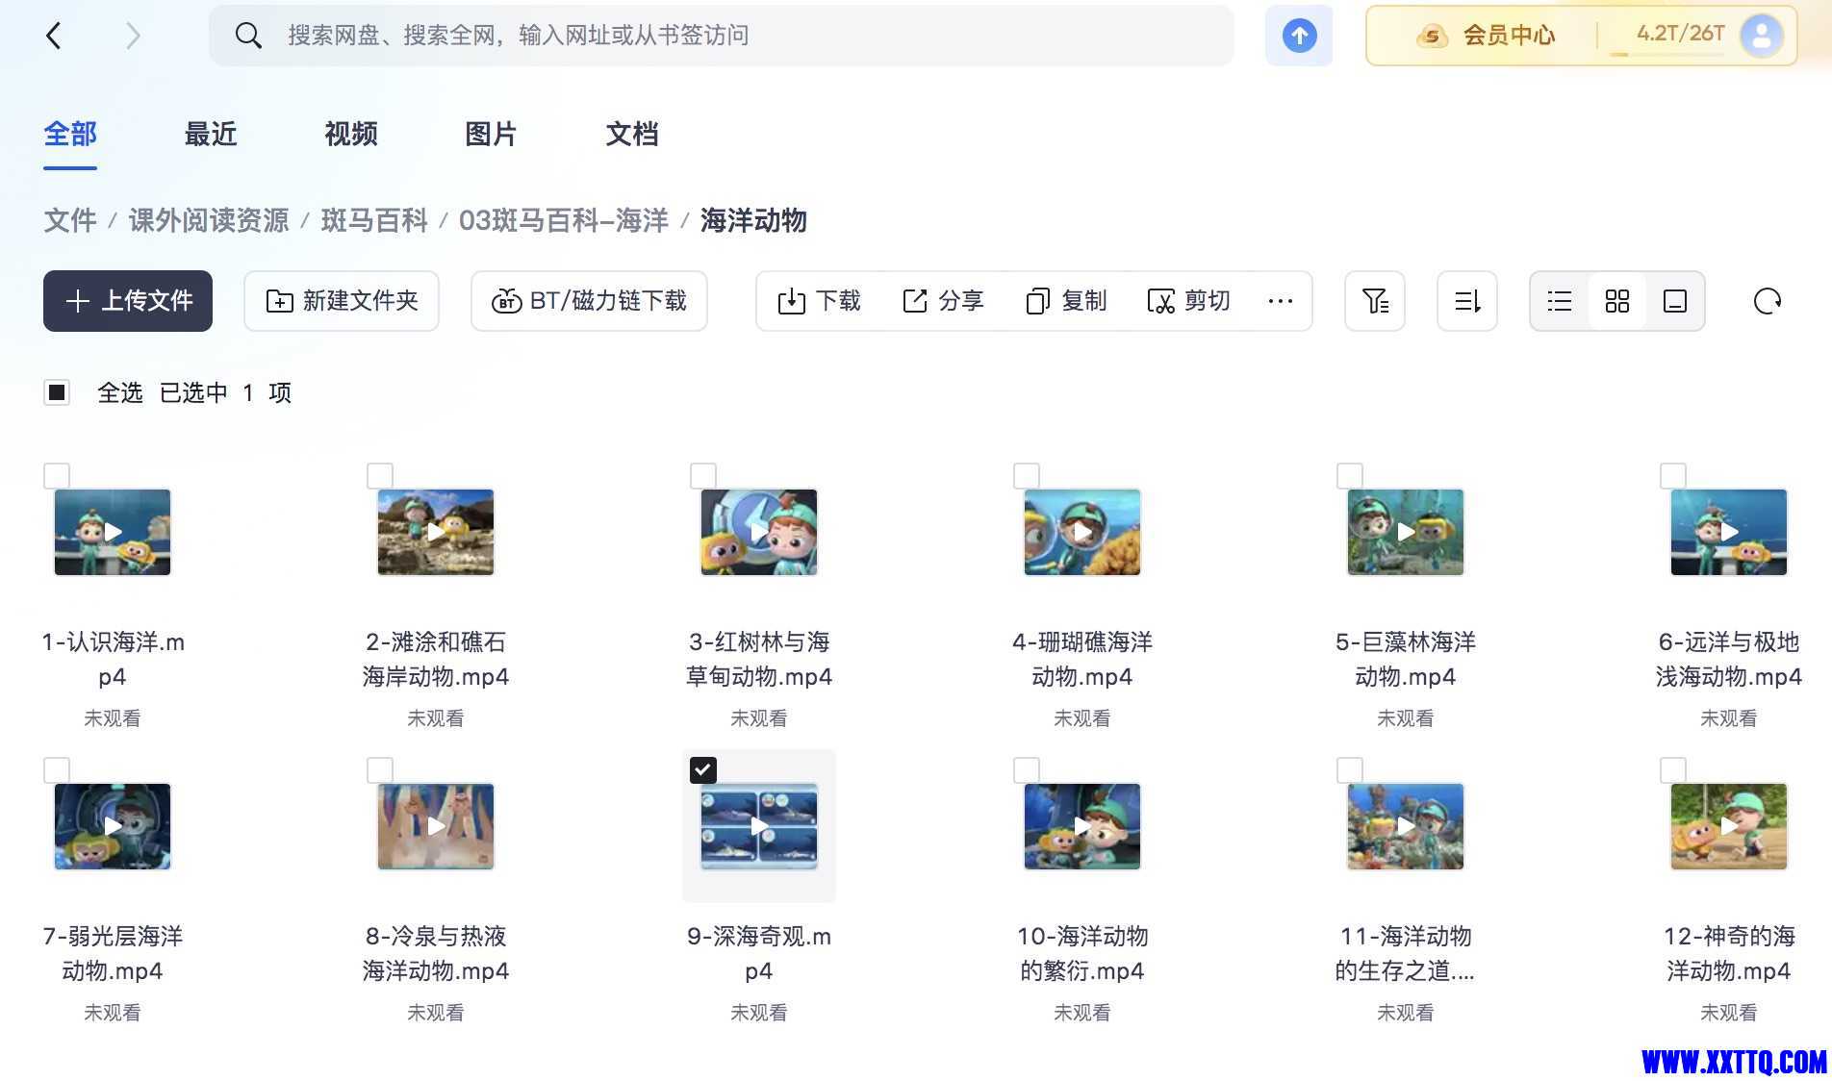1832x1081 pixels.
Task: Play the 5-巨藻林海洋动物 video thumbnail
Action: 1406,532
